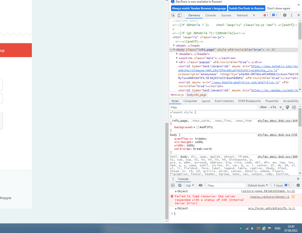302x233 pixels.
Task: Open Default levels dropdown
Action: click(258, 186)
